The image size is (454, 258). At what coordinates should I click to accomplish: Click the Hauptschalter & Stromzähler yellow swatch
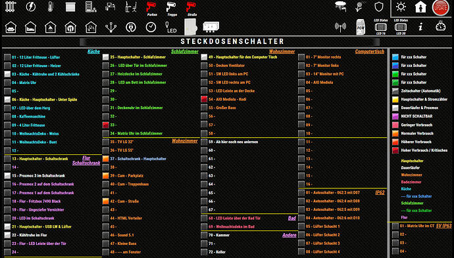point(395,99)
